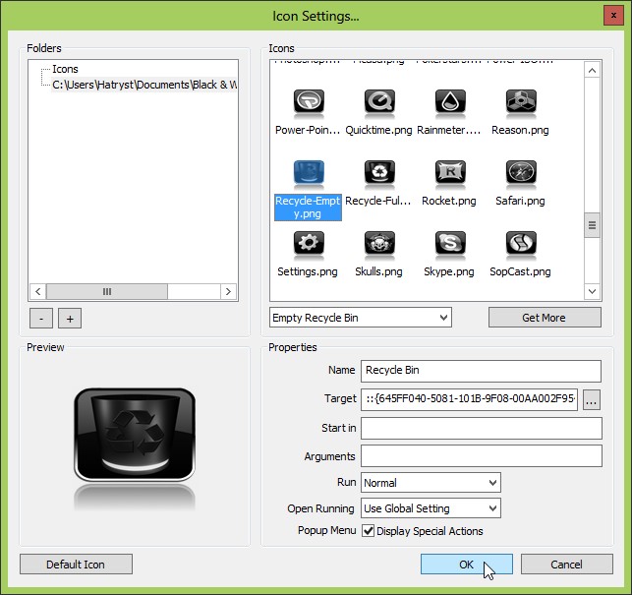Click the Default Icon button
This screenshot has width=632, height=595.
point(76,564)
